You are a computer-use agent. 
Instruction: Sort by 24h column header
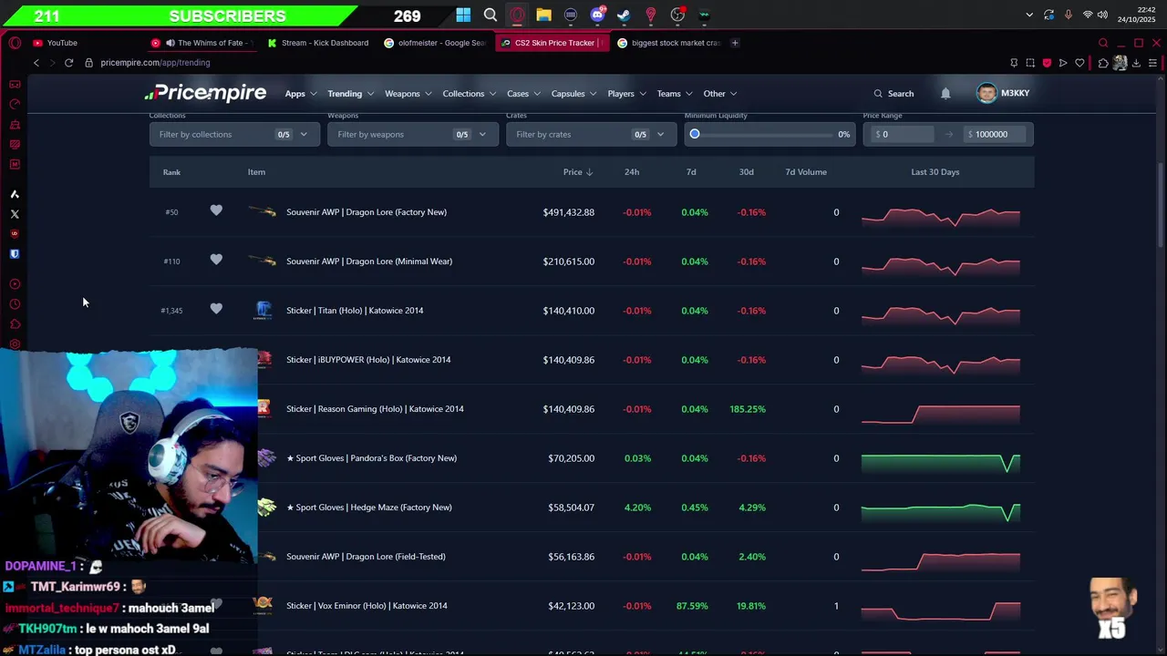632,172
